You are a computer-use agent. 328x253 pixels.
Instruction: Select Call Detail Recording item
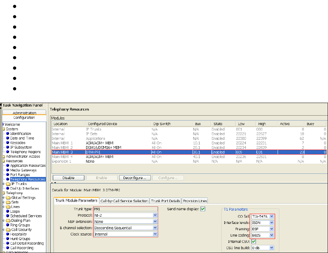click(27, 243)
